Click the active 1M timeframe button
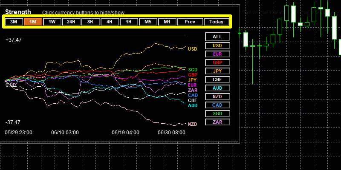The image size is (341, 170). pos(33,22)
